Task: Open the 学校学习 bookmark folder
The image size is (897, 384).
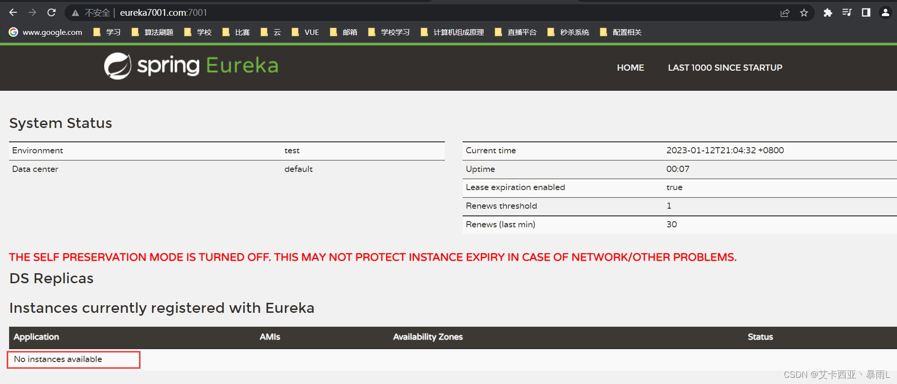Action: pyautogui.click(x=389, y=32)
